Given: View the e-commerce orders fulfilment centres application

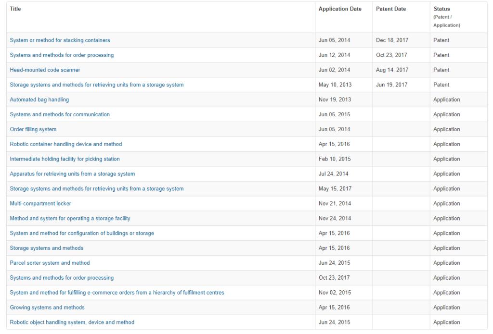Looking at the screenshot, I should [x=117, y=293].
